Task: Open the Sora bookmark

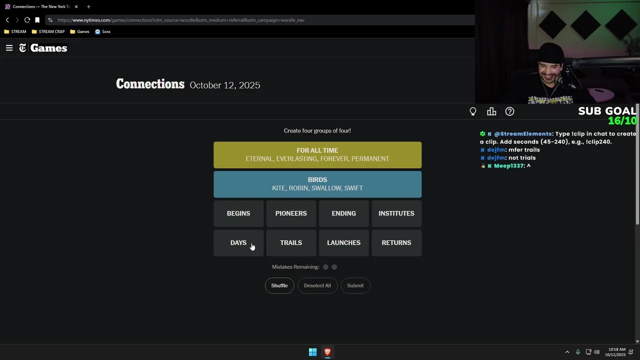Action: 102,31
